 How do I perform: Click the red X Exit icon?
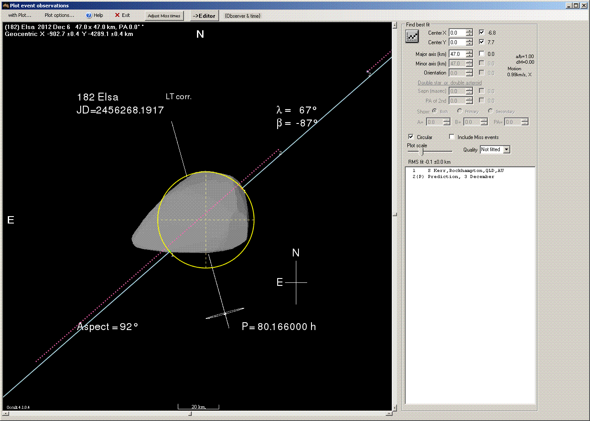117,15
